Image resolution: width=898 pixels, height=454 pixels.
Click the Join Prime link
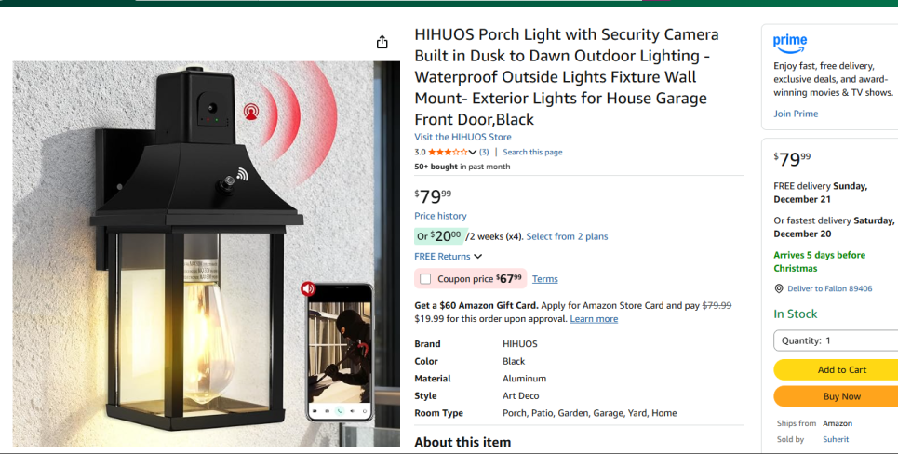[x=796, y=113]
